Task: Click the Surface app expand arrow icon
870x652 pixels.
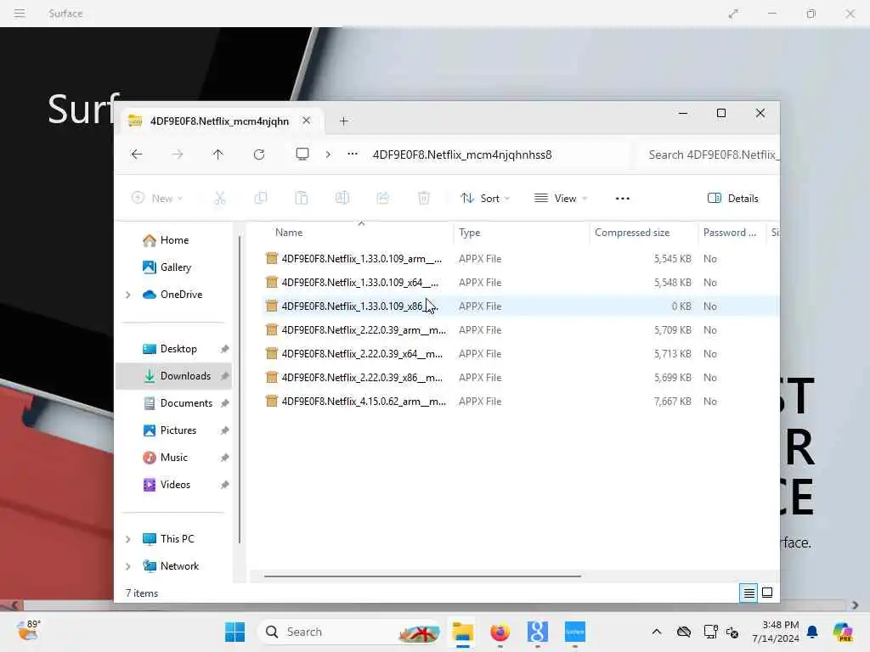Action: (733, 14)
